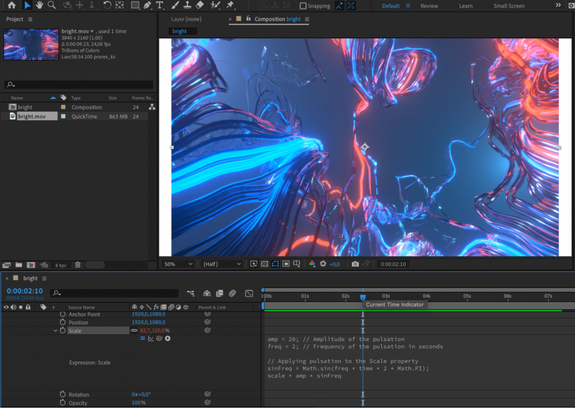Open the Show Channel color wheel control
Image resolution: width=575 pixels, height=408 pixels.
312,263
